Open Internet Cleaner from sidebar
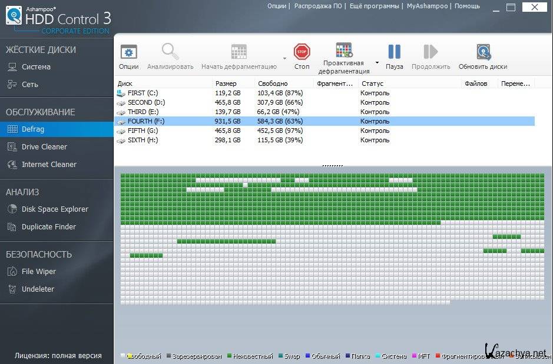The height and width of the screenshot is (364, 553). [49, 165]
